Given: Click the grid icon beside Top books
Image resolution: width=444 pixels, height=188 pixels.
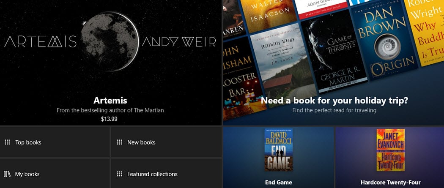Looking at the screenshot, I should pos(7,142).
